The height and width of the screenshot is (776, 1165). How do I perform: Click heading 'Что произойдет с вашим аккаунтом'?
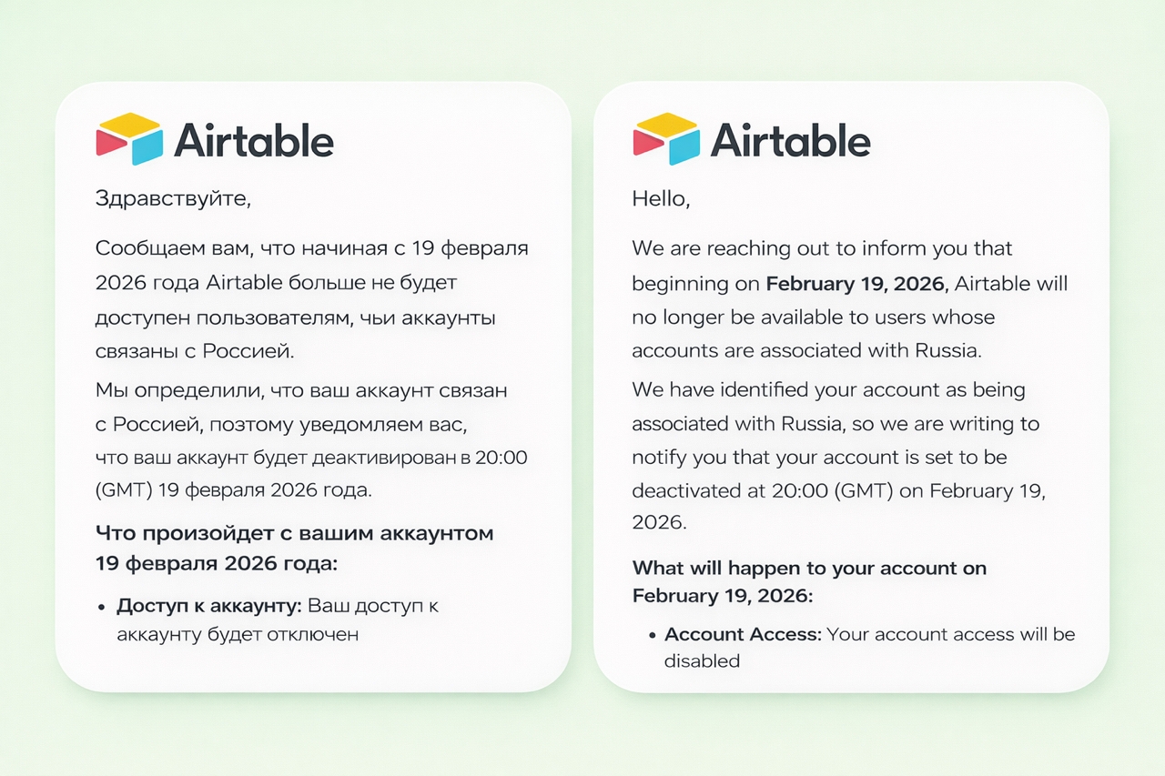294,533
